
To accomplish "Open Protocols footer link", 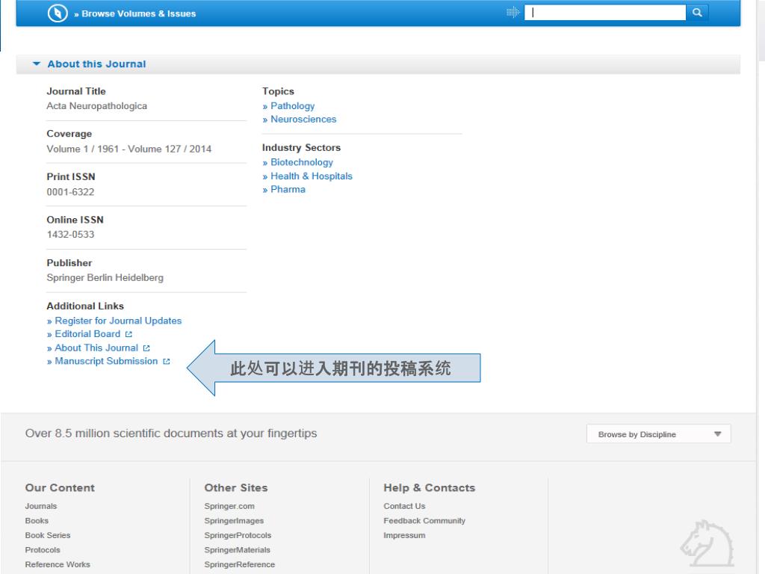I will pyautogui.click(x=43, y=550).
